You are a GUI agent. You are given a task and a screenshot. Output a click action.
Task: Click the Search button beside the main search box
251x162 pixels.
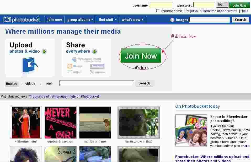145,83
